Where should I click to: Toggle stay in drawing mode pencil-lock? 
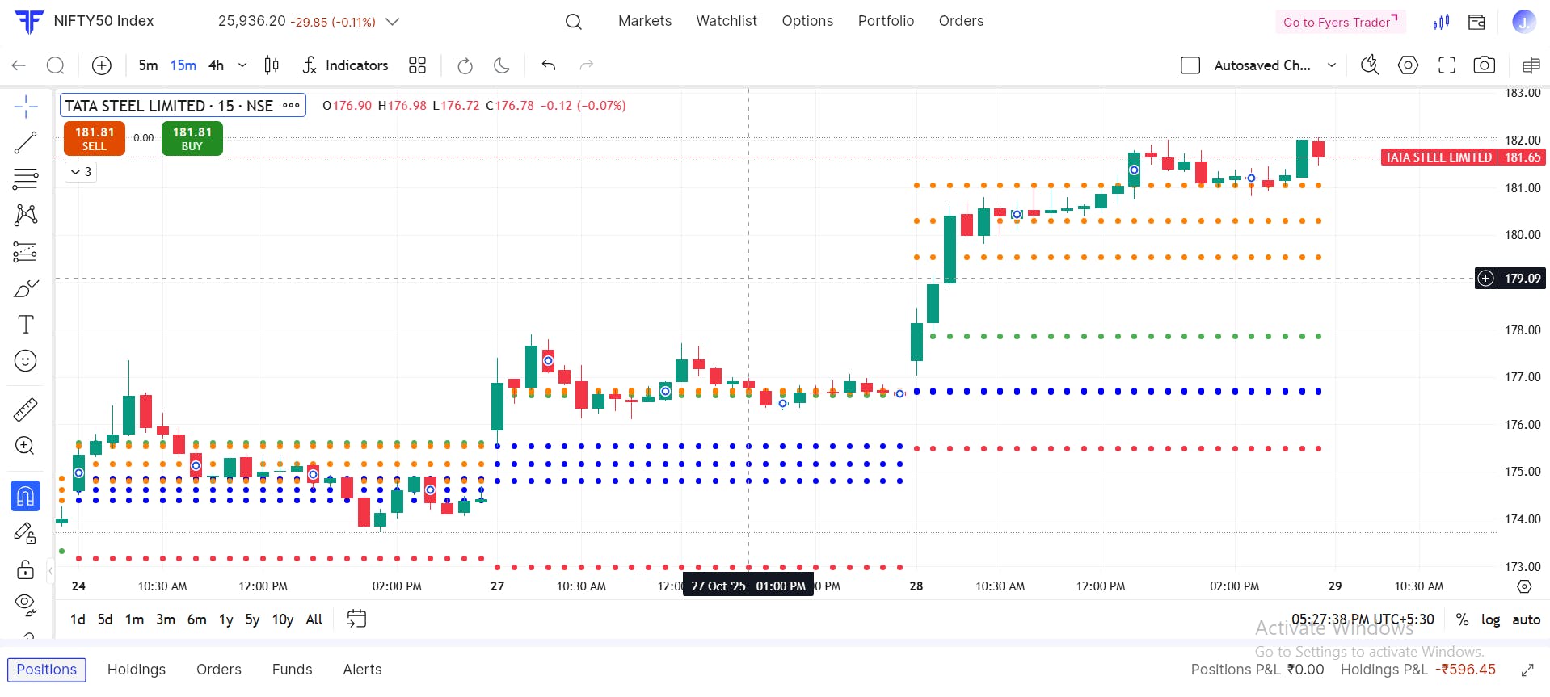pos(26,533)
